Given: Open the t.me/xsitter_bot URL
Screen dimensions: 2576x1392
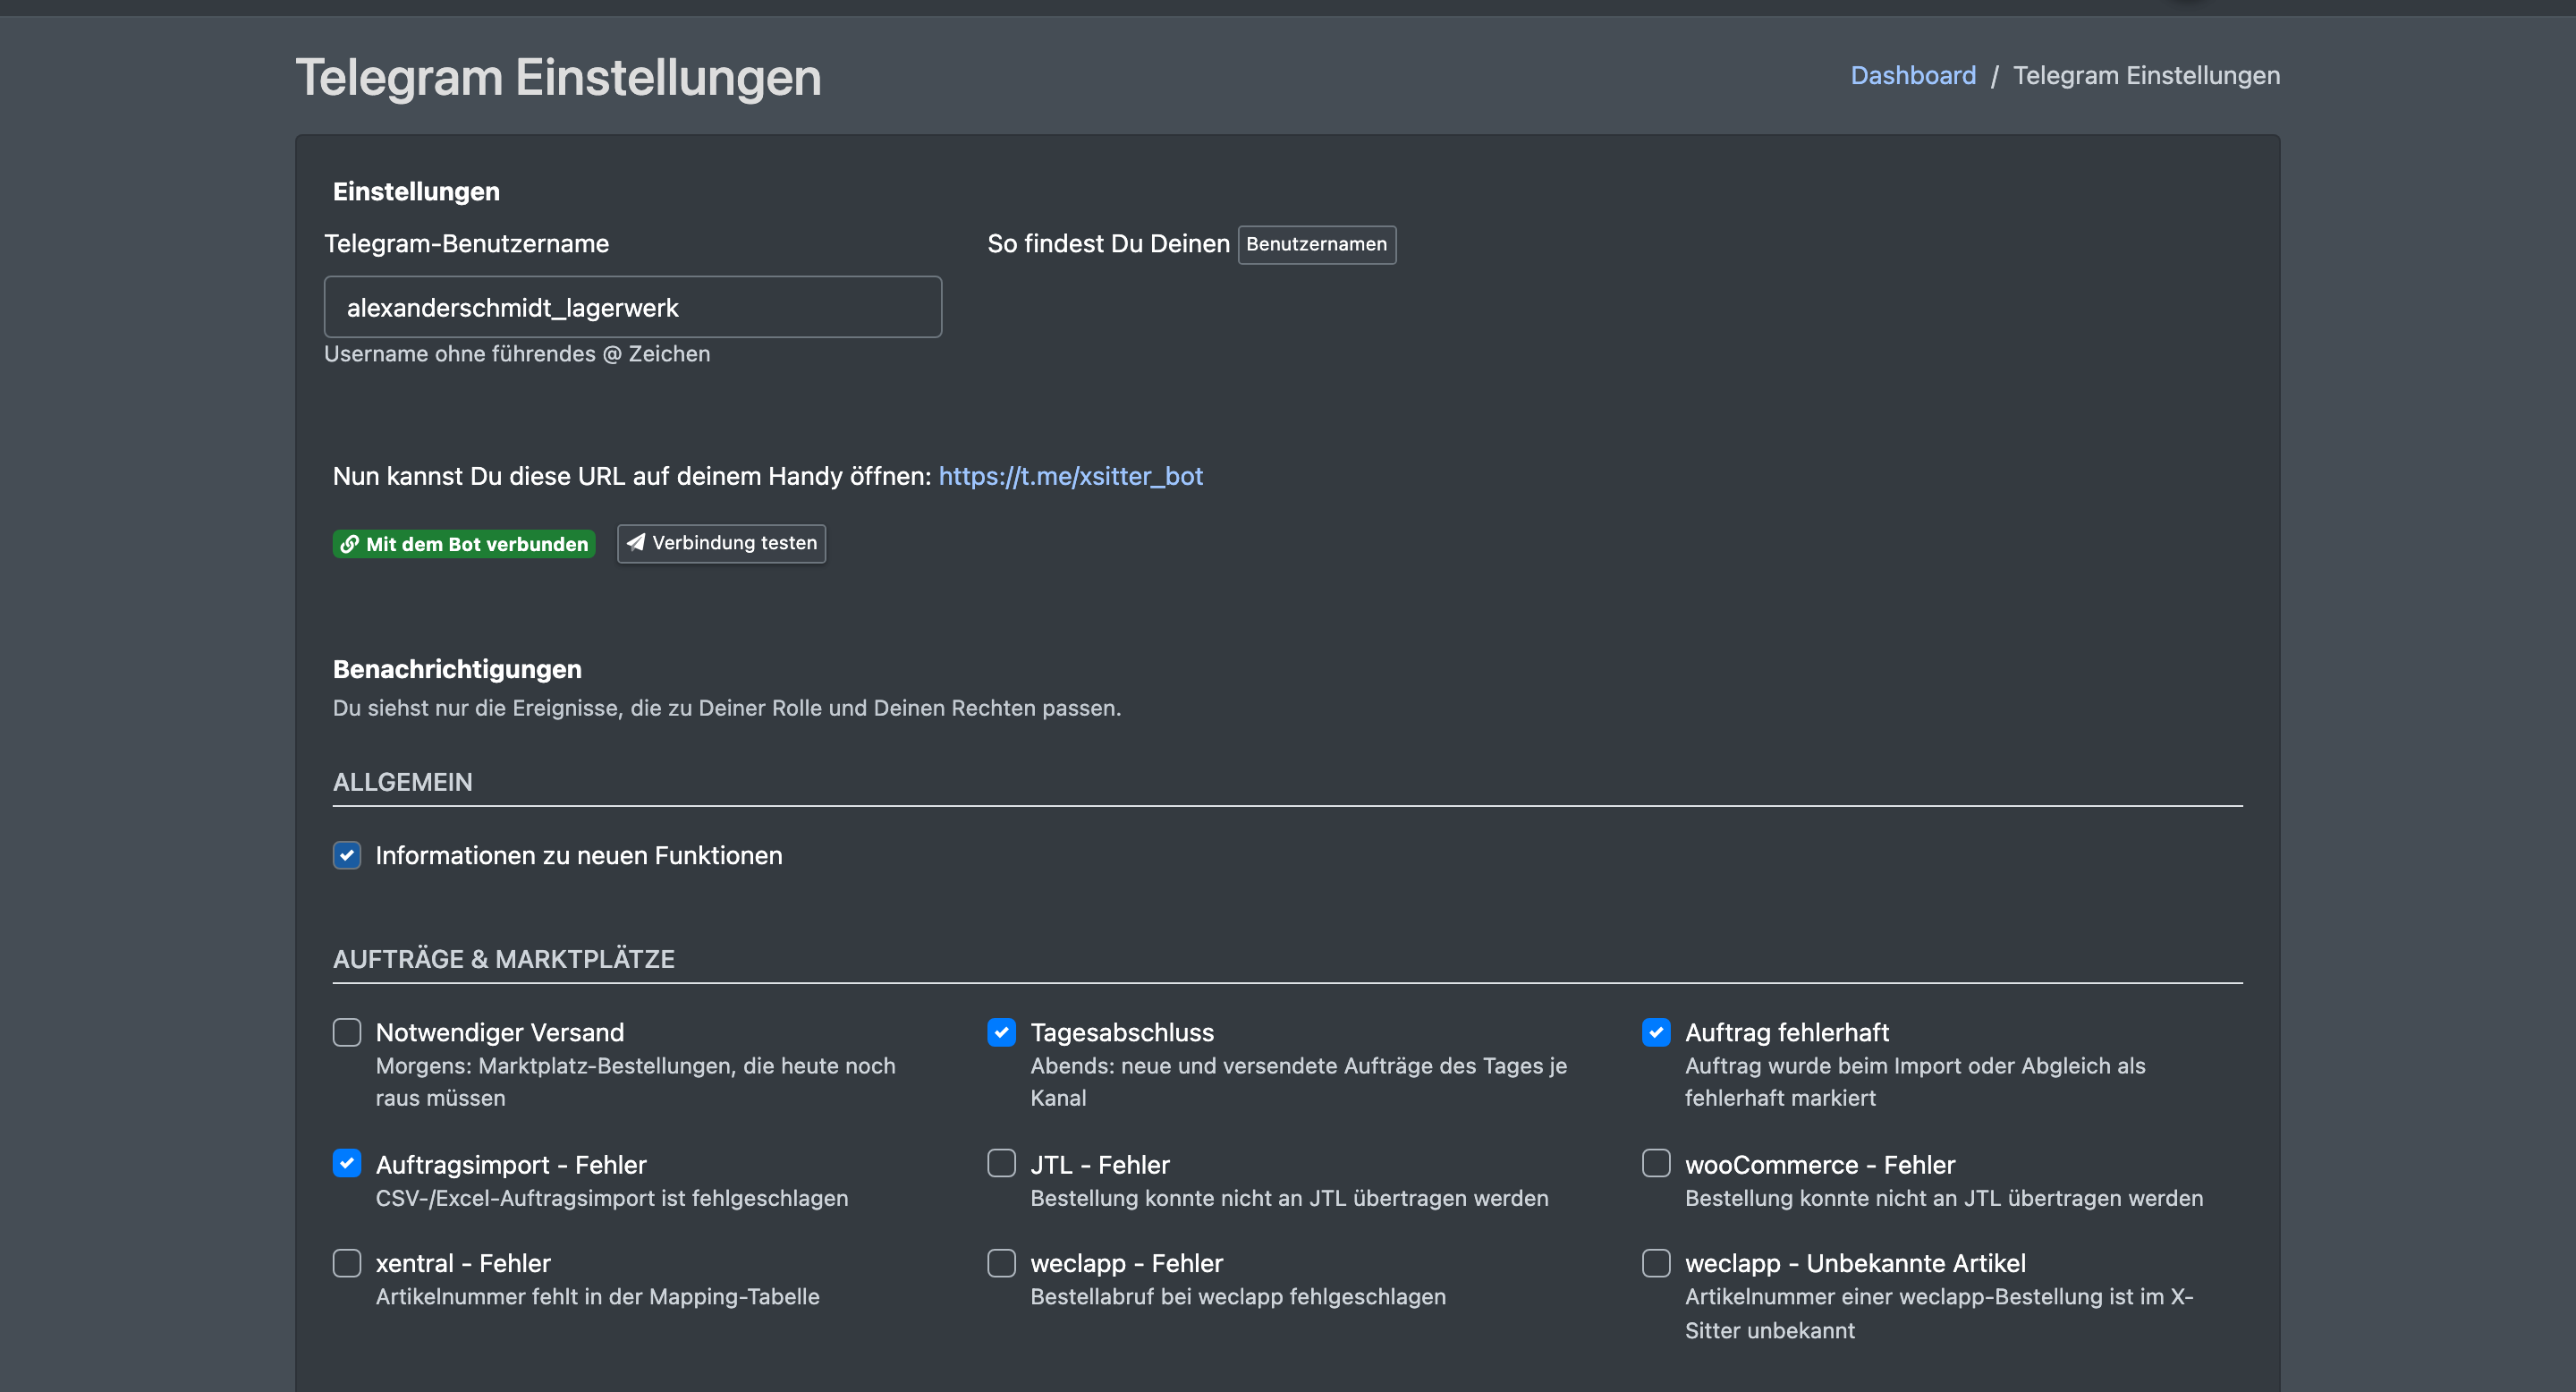Looking at the screenshot, I should click(x=1070, y=476).
